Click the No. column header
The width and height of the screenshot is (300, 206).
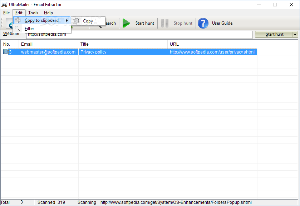[x=10, y=44]
